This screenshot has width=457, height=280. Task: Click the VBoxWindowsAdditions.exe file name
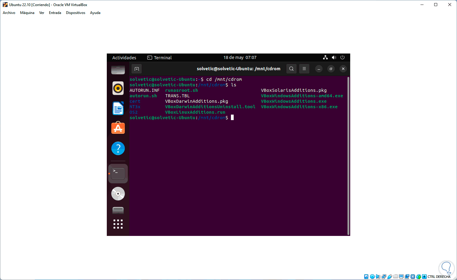294,101
